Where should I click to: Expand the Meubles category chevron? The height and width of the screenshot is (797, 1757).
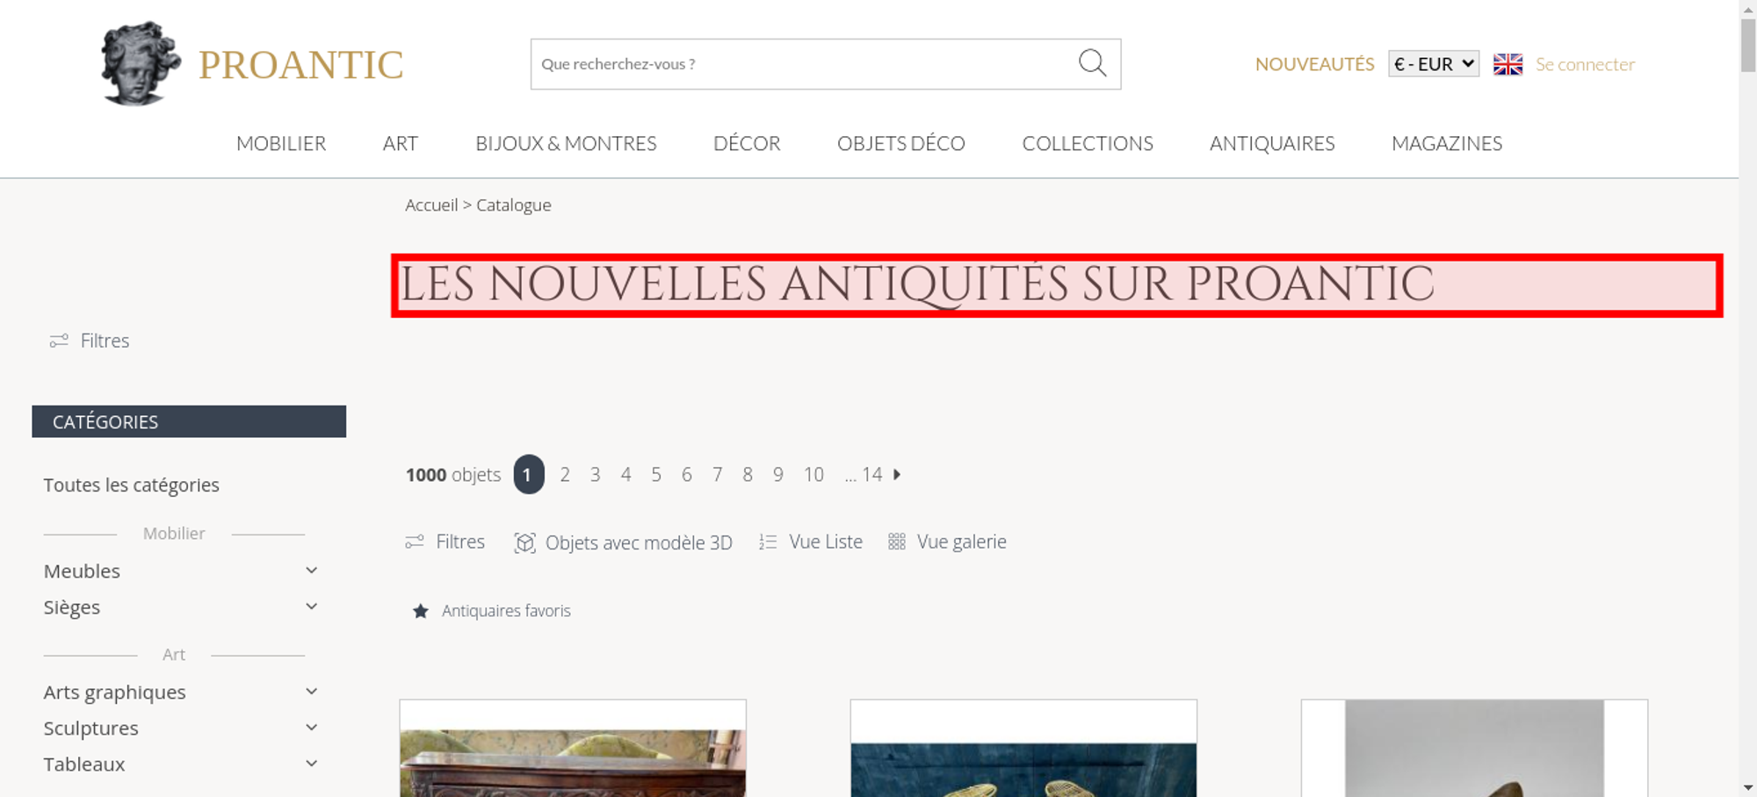[x=311, y=571]
